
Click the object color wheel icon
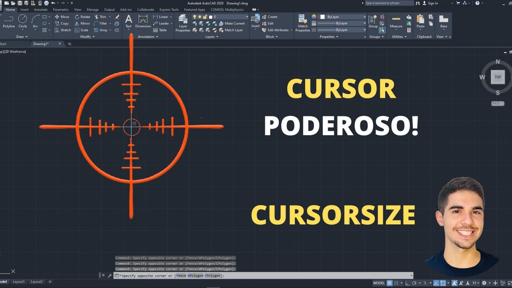(x=314, y=17)
